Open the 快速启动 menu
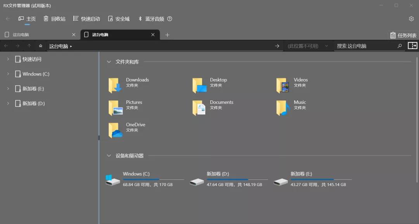Screen dimensions: 419x224 coord(87,19)
